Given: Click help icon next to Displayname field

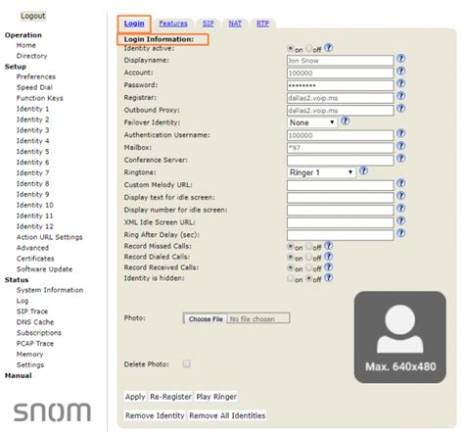Looking at the screenshot, I should pos(401,59).
